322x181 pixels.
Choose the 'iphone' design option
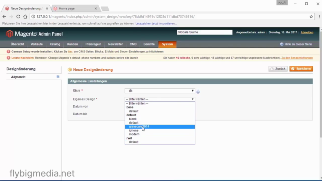pyautogui.click(x=160, y=131)
